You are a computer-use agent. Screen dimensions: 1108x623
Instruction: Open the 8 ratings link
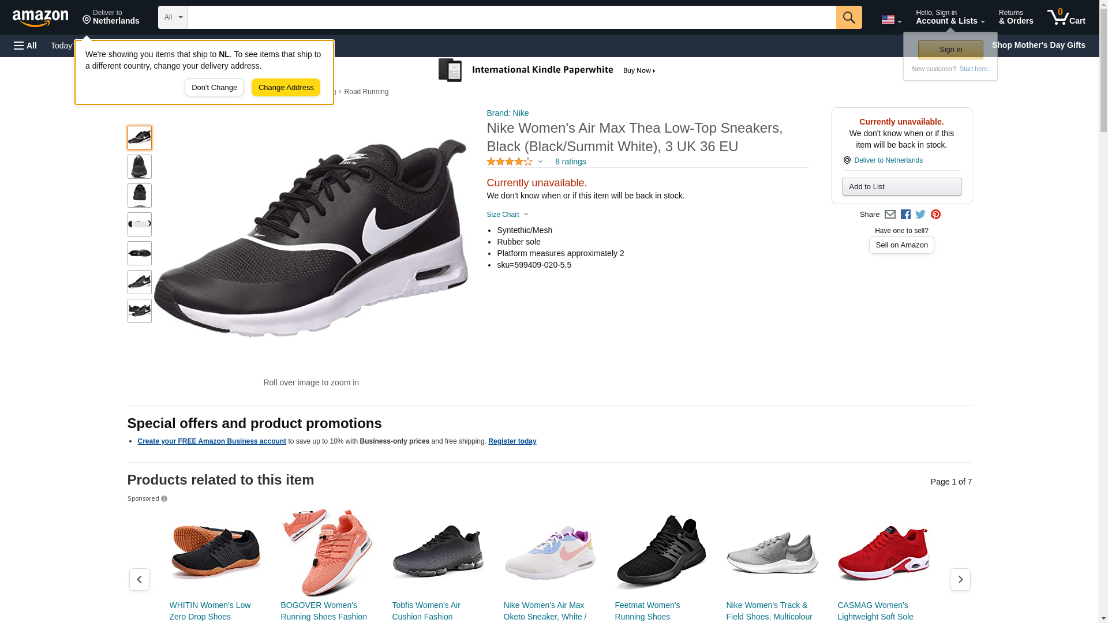point(570,162)
